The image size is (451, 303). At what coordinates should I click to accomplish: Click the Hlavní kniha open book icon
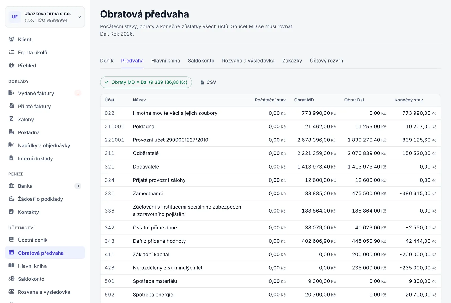pos(11,266)
